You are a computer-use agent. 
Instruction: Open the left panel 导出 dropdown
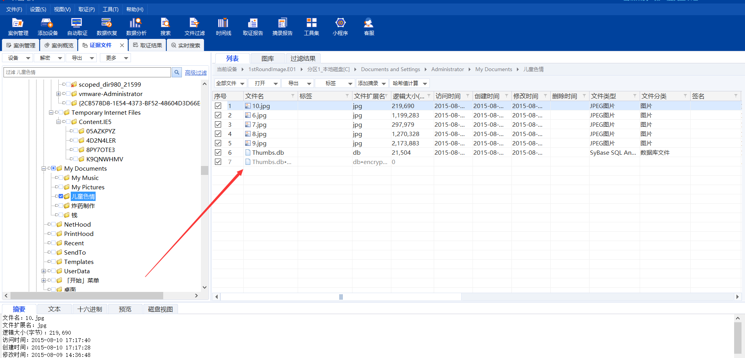(81, 58)
